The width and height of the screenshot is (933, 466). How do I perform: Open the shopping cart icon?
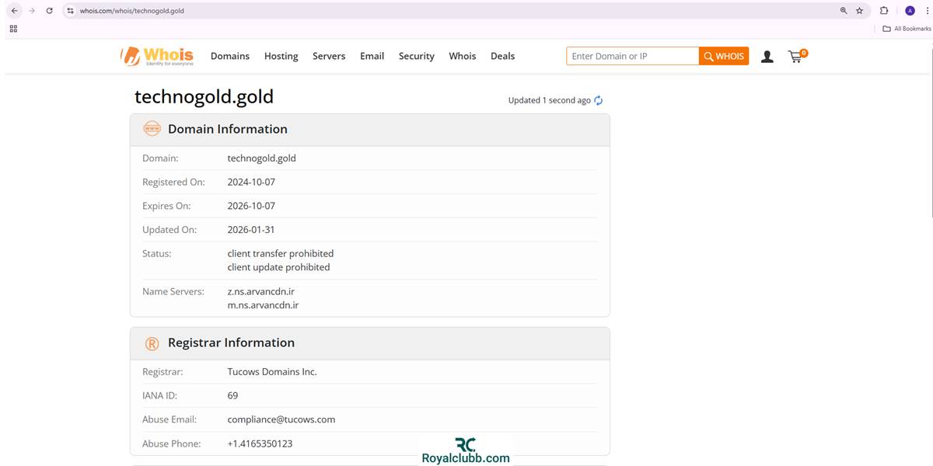[x=797, y=56]
